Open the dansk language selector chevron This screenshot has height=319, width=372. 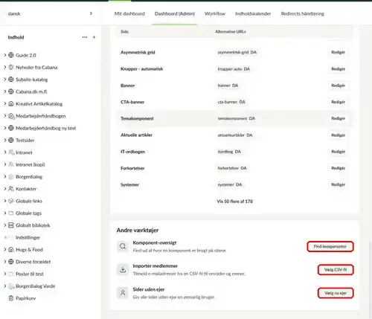91,13
